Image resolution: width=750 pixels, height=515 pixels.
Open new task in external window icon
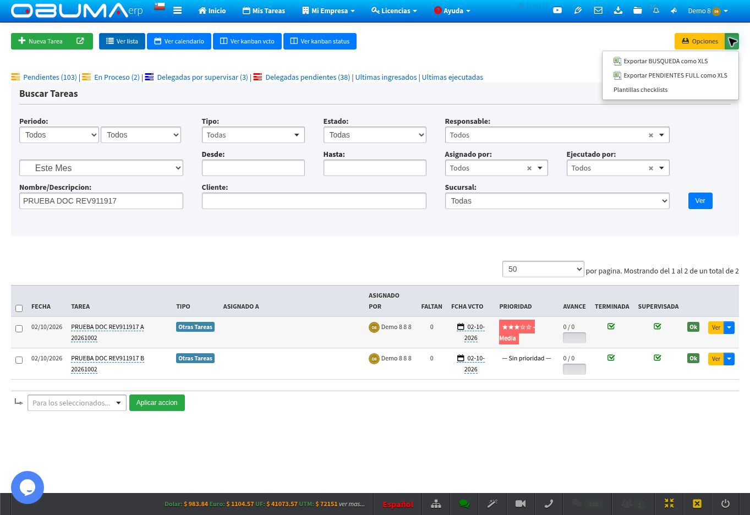[x=80, y=41]
